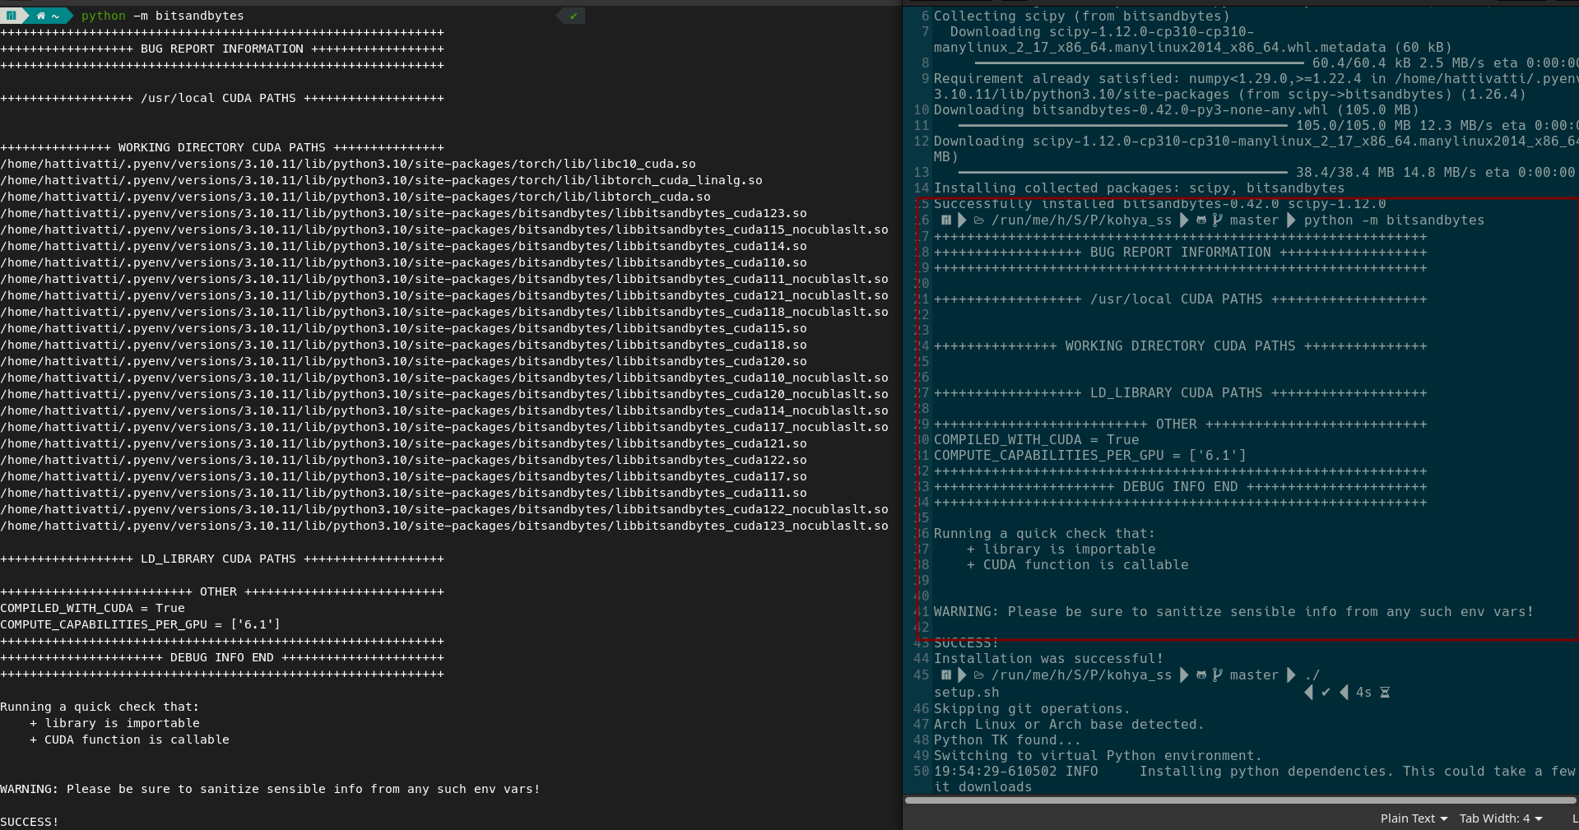Viewport: 1579px width, 830px height.
Task: Click the git branch icon on editor line 45
Action: [x=1218, y=675]
